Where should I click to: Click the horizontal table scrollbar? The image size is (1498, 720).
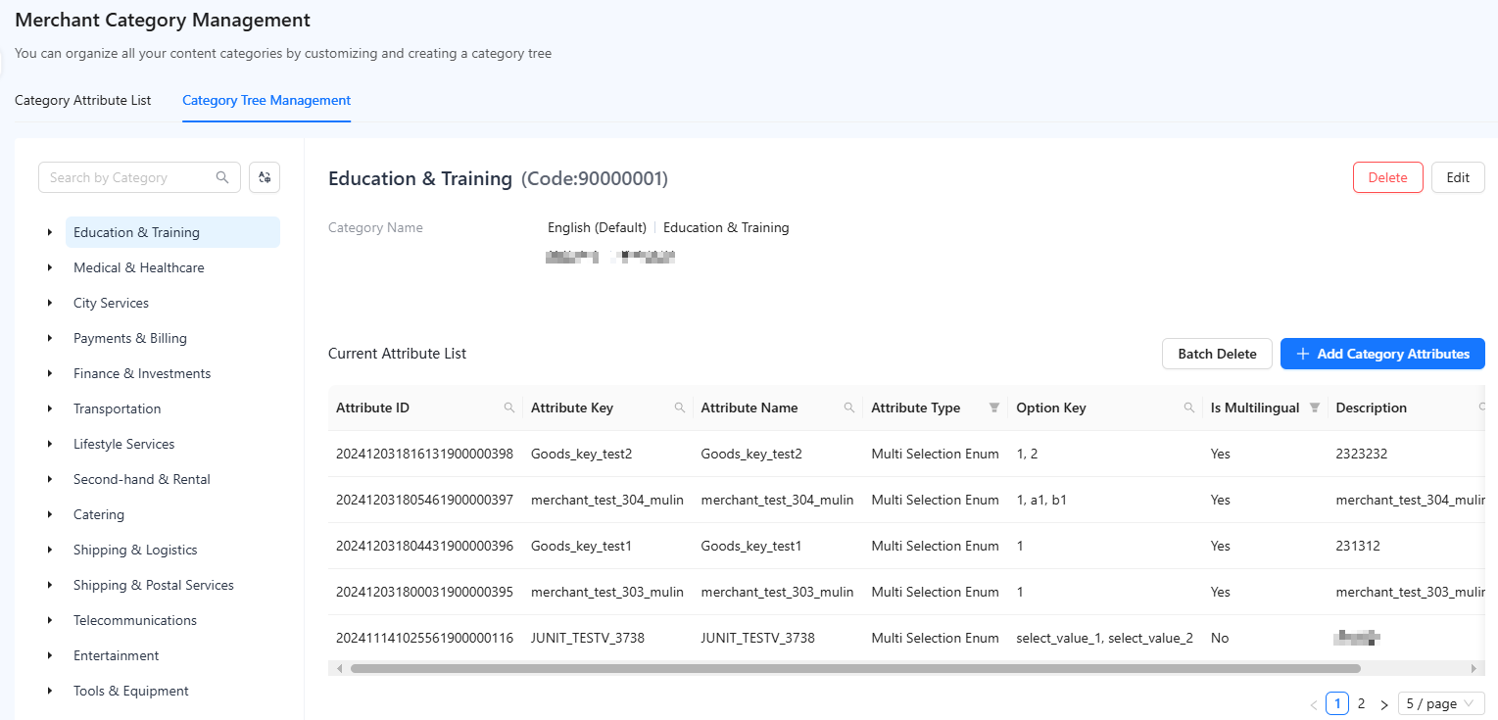(855, 668)
